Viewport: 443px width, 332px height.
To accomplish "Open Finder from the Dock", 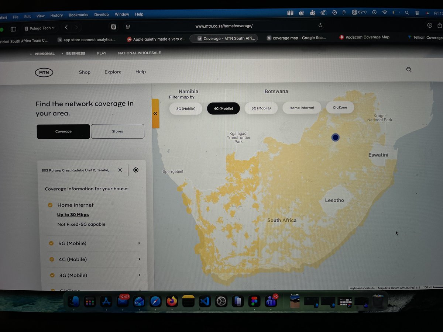I will coord(73,301).
